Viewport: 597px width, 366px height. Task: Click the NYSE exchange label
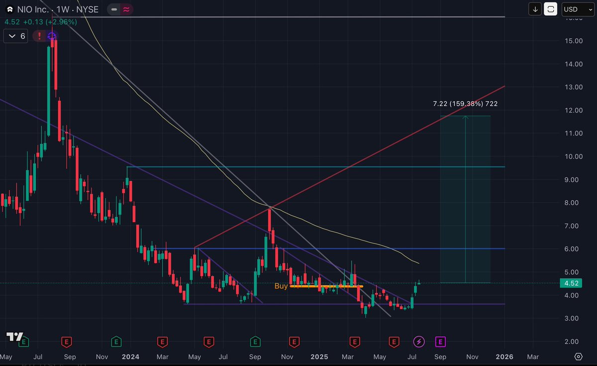click(x=87, y=9)
